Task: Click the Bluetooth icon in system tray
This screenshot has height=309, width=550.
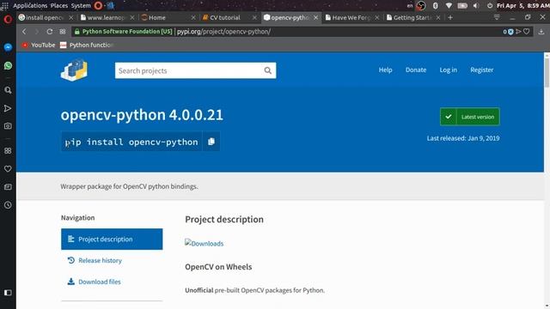Action: [436, 6]
